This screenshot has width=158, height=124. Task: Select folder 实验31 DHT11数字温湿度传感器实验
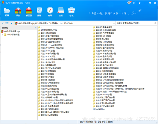click(56, 104)
